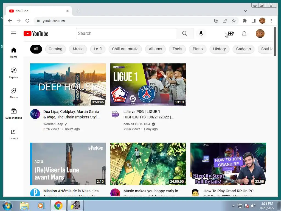The width and height of the screenshot is (281, 211).
Task: Select the Gaming filter chip
Action: pyautogui.click(x=55, y=49)
